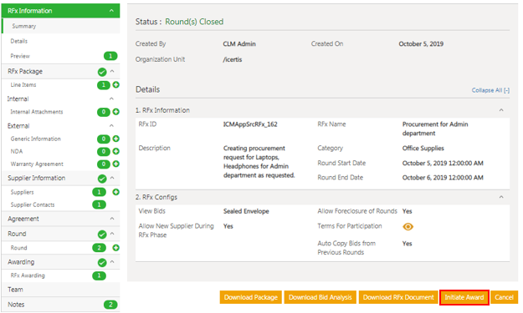Click the Internal Attachments count badge
523x313 pixels.
104,112
